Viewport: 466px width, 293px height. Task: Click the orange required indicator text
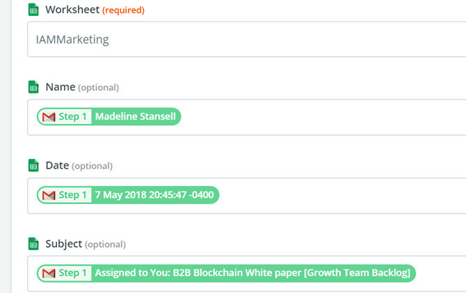click(123, 10)
